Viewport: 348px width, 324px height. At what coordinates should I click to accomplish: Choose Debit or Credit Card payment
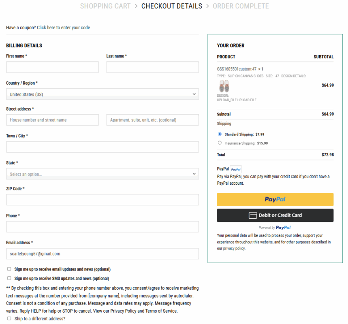(275, 215)
